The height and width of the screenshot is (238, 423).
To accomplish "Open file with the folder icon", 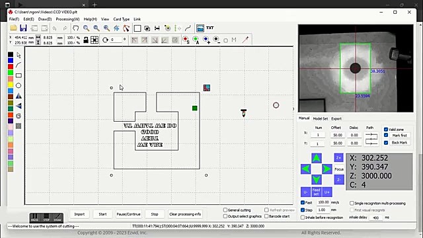I will click(13, 28).
